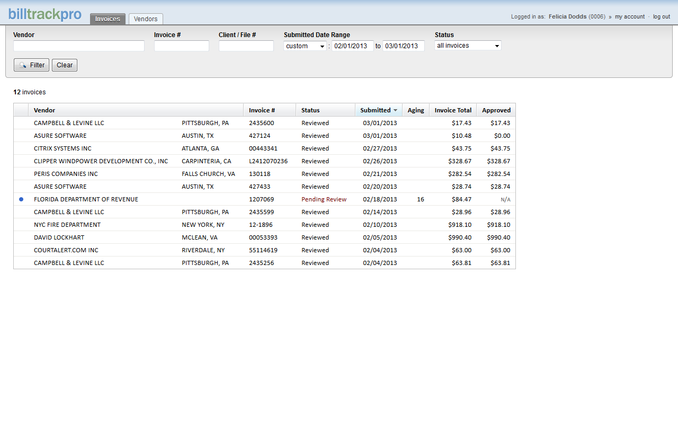The width and height of the screenshot is (678, 424).
Task: Open FLORIDA DEPARTMENT OF REVENUE invoice
Action: coord(264,199)
